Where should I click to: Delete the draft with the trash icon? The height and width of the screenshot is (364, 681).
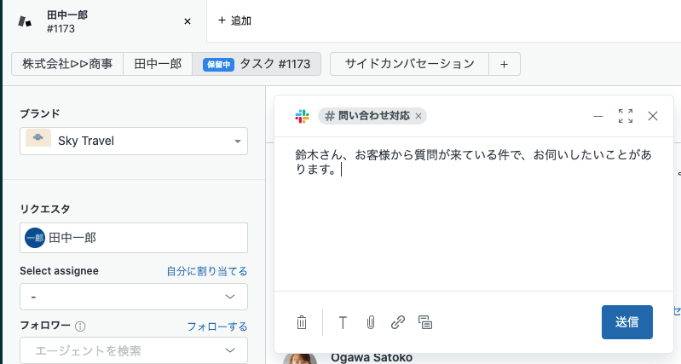[x=302, y=322]
